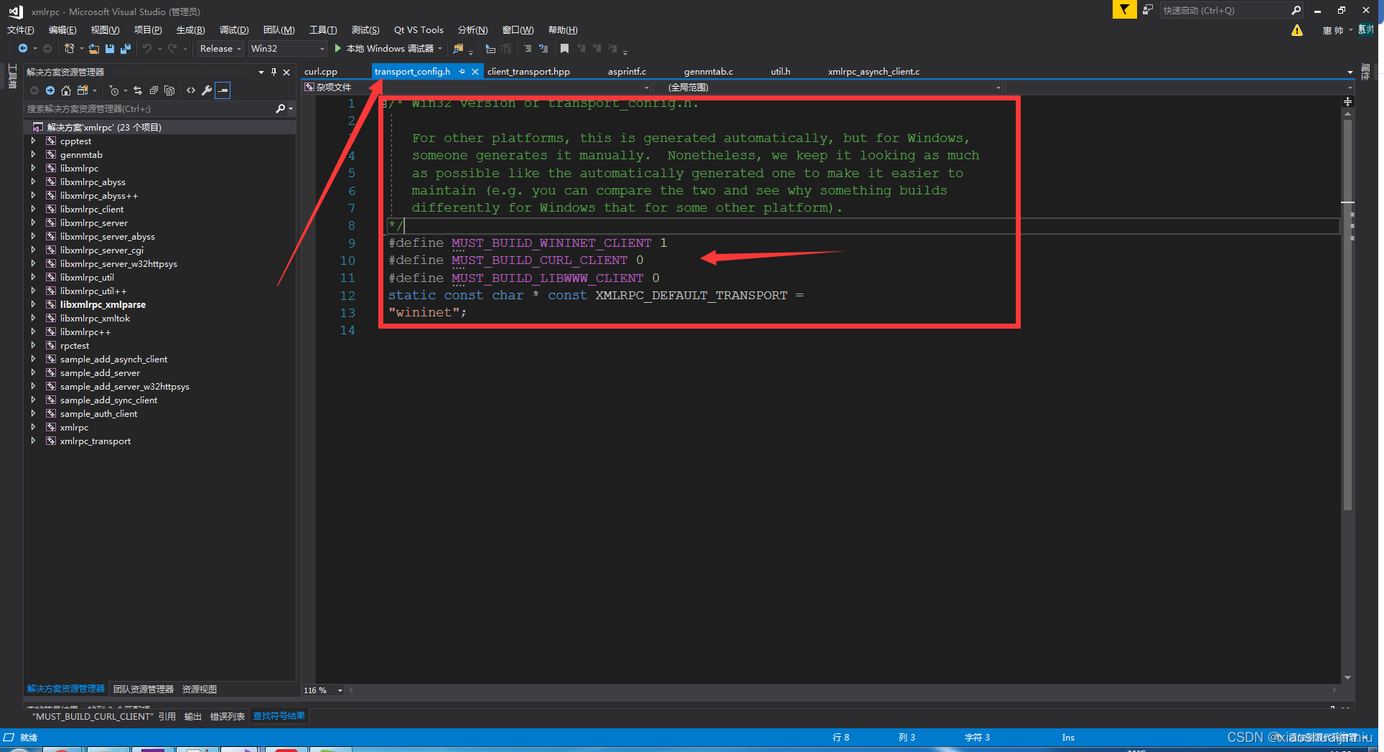Expand the libxmlrpc_client project node
This screenshot has height=752, width=1384.
[x=34, y=209]
